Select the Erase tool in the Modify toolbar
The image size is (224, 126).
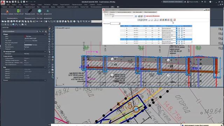coord(49,28)
